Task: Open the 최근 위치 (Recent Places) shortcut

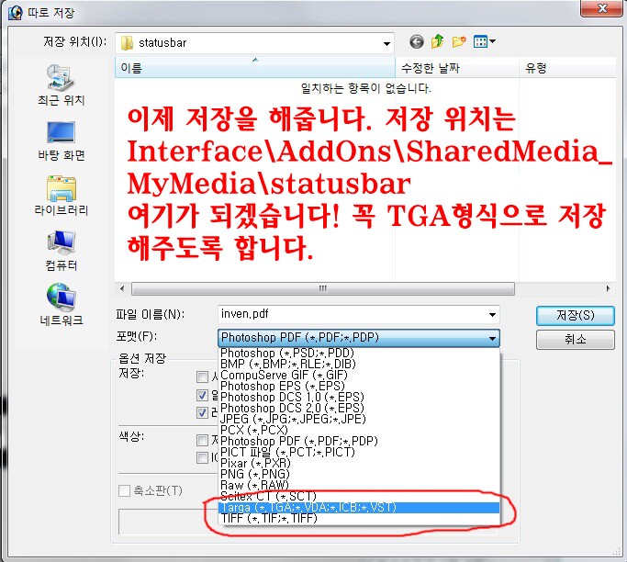Action: [61, 84]
